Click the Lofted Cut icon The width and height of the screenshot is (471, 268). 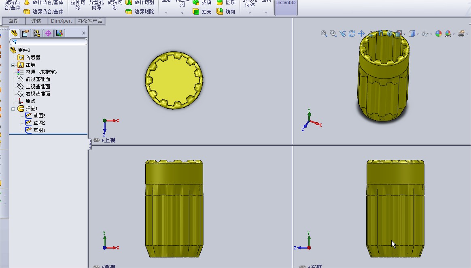pos(129,2)
